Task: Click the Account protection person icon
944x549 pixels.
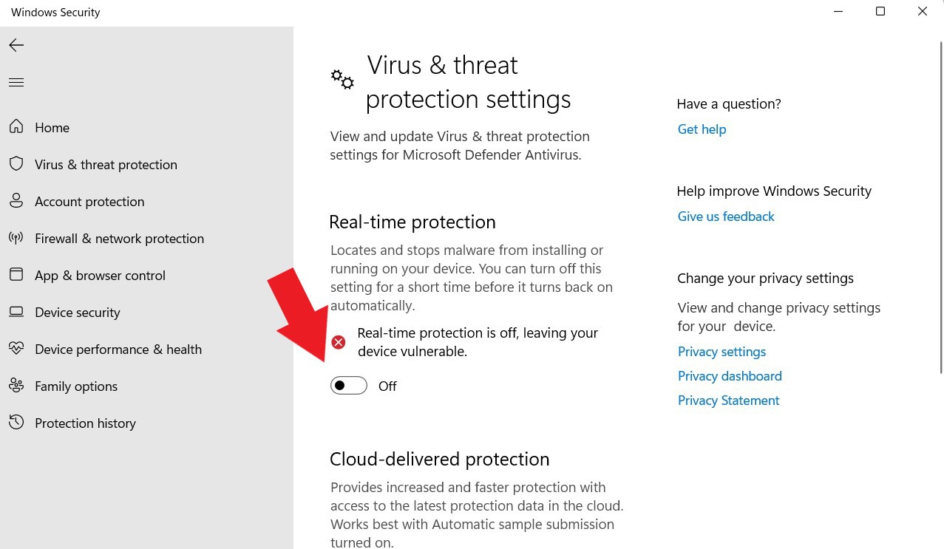Action: tap(16, 201)
